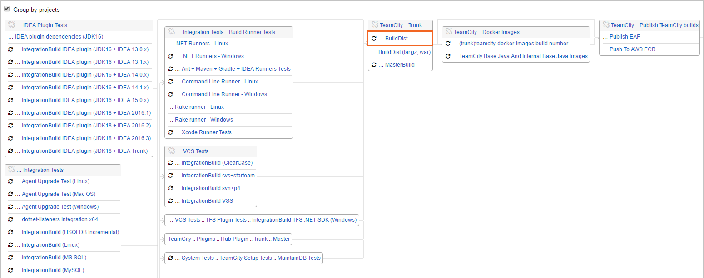Click the sync icon next to BuildDist
This screenshot has width=704, height=278.
[374, 39]
